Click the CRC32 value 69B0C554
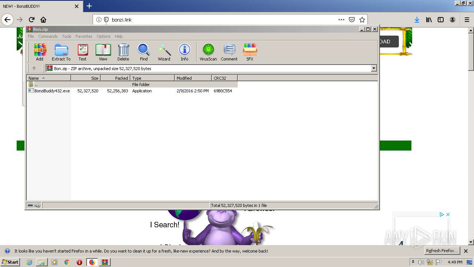This screenshot has height=267, width=474. click(223, 91)
